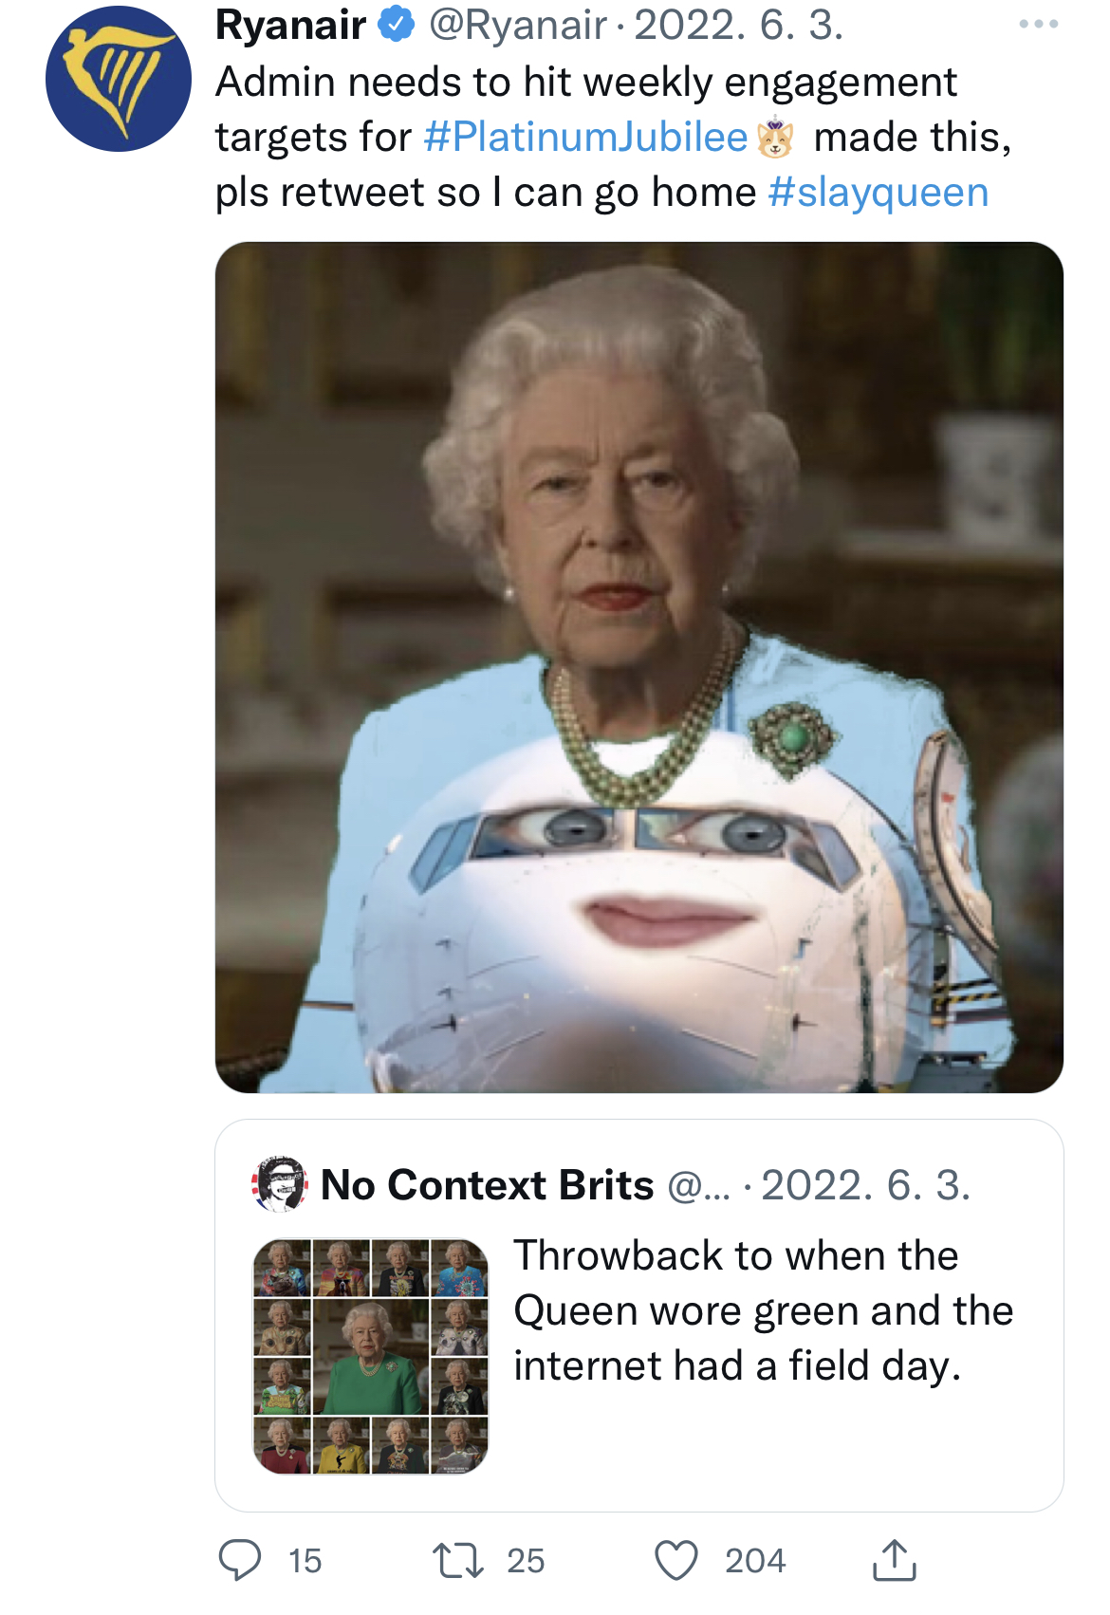This screenshot has width=1110, height=1615.
Task: Click the No Context Brits account name
Action: pos(488,1184)
